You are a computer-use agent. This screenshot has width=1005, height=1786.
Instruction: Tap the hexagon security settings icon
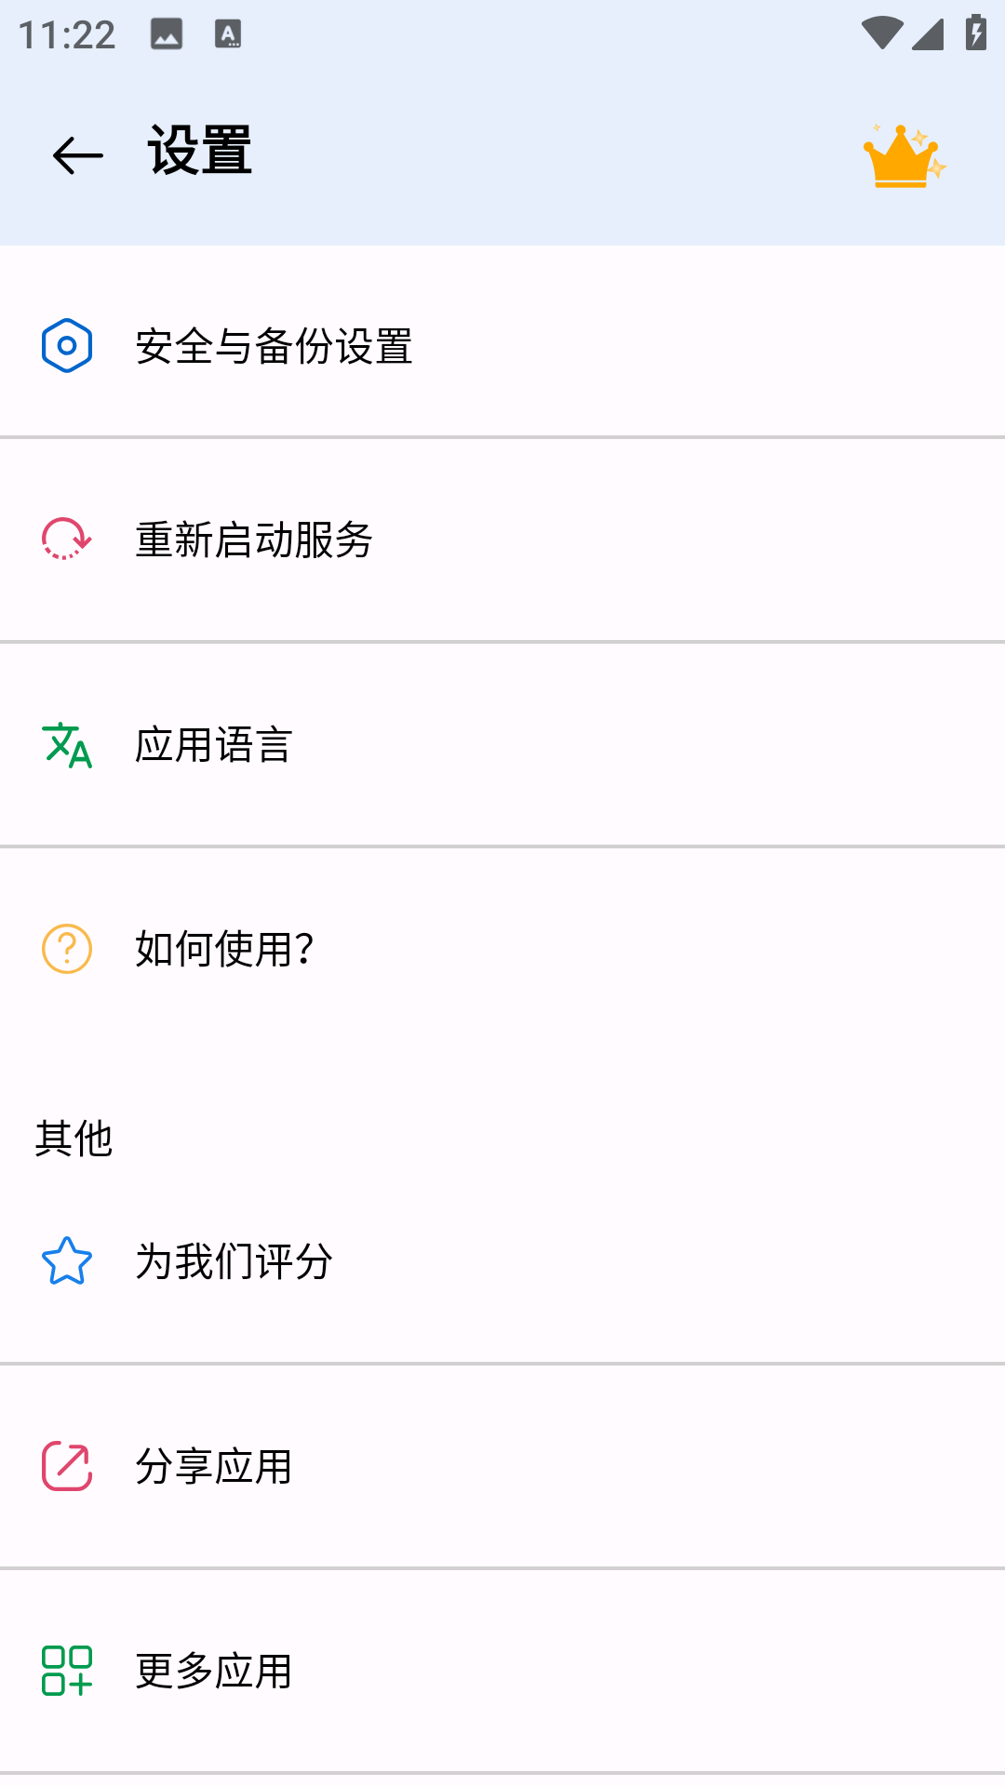click(x=67, y=346)
